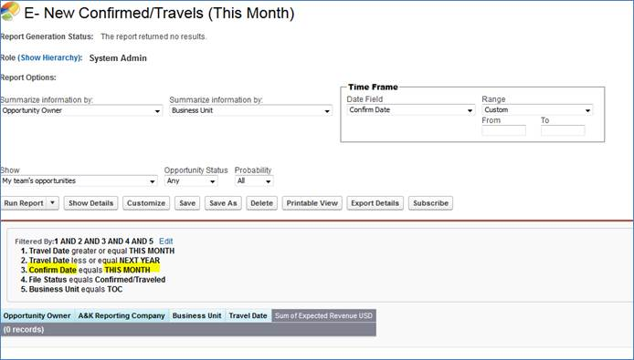
Task: Click the From date input field
Action: 503,130
